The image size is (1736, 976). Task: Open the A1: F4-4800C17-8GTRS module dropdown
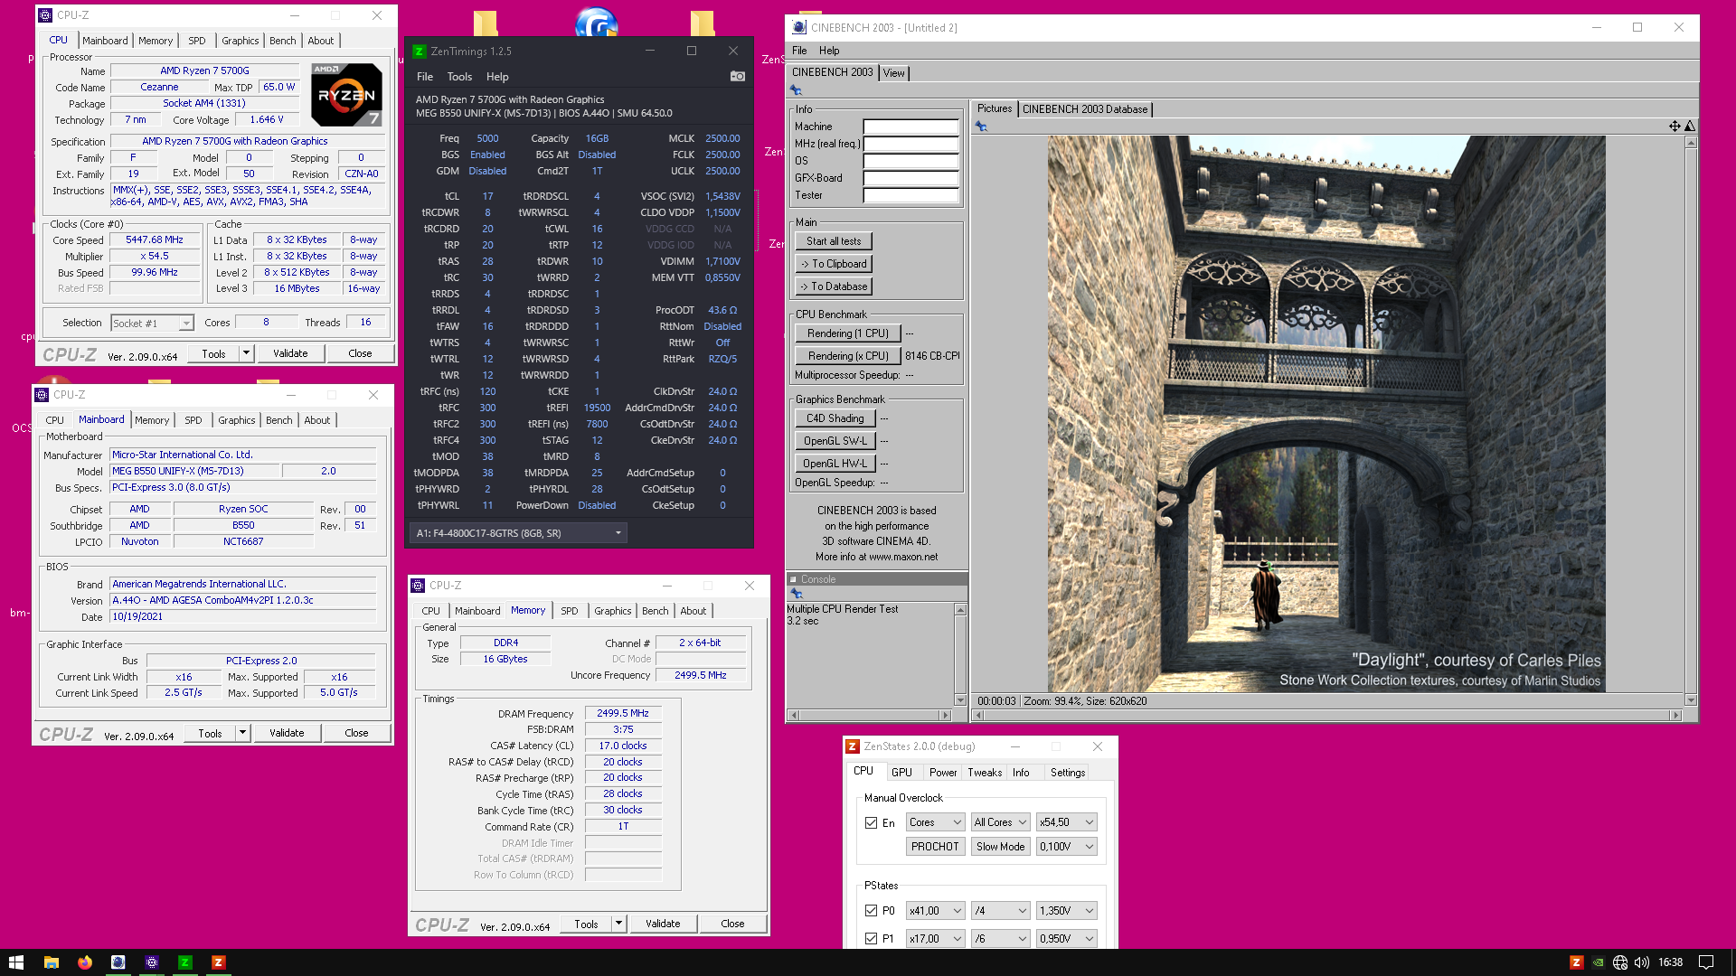pyautogui.click(x=518, y=533)
